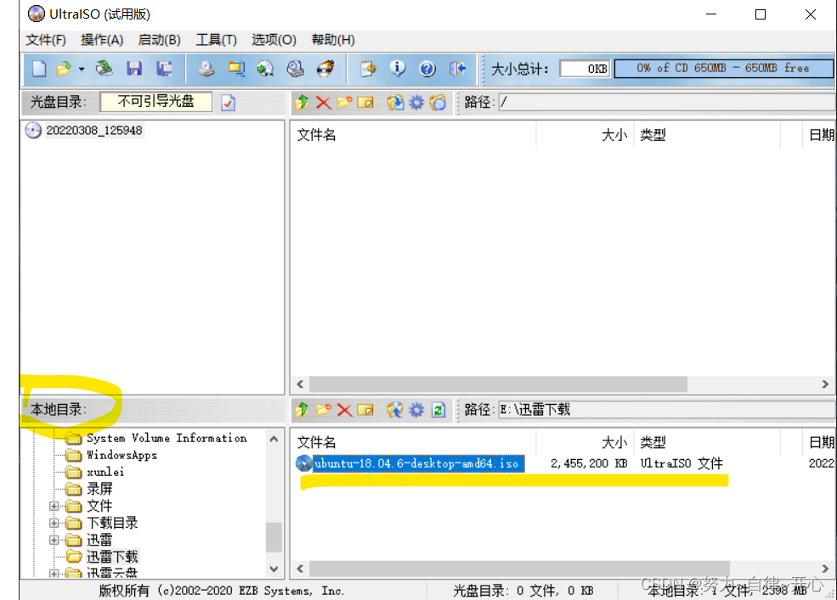837x600 pixels.
Task: Click the Burn CD/DVD image flame icon
Action: pyautogui.click(x=325, y=69)
